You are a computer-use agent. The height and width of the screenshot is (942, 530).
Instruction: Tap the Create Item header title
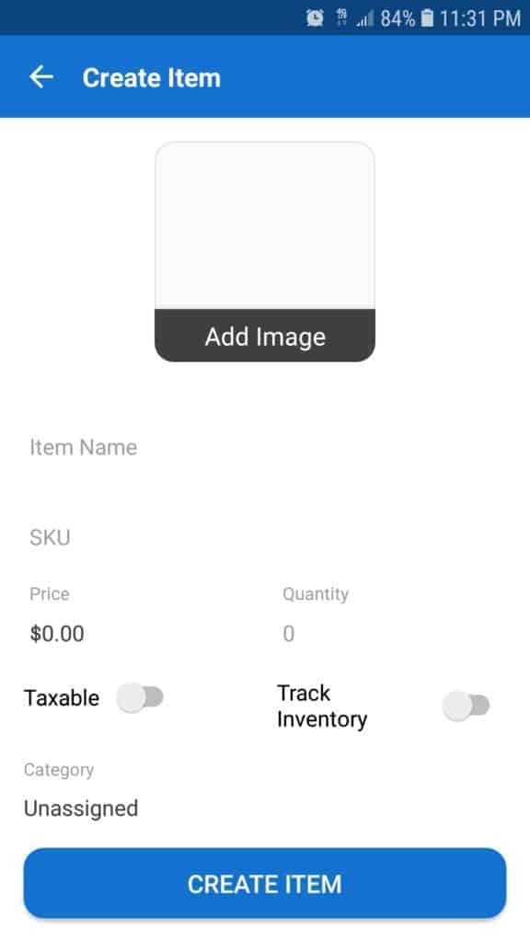152,77
